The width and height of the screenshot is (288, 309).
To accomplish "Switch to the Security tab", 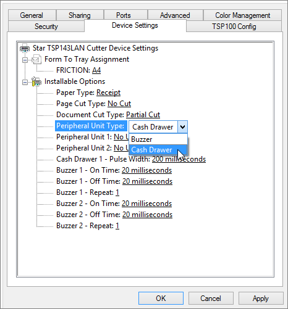I will [46, 27].
